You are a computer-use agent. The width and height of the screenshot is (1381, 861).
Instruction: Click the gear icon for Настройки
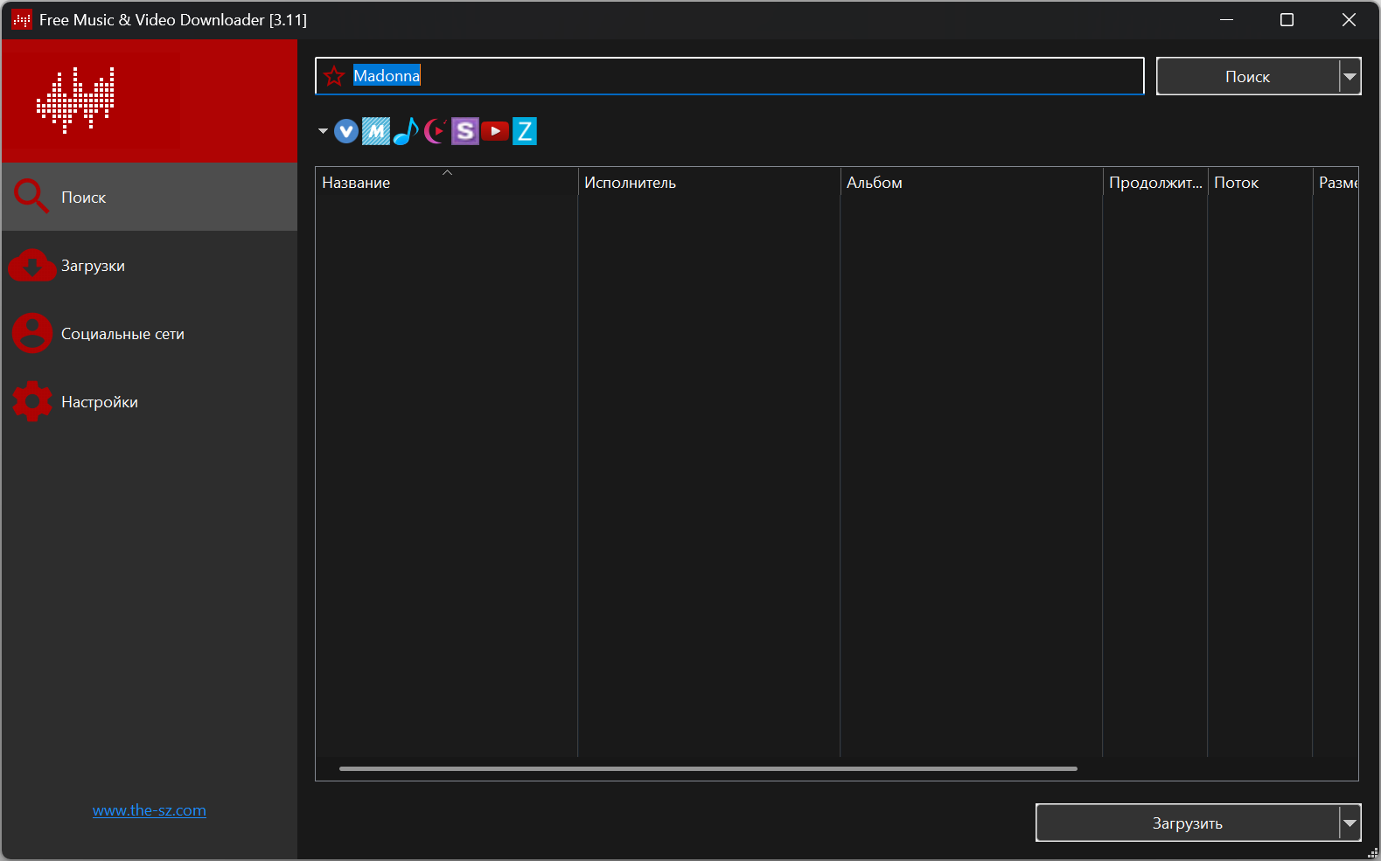(32, 401)
